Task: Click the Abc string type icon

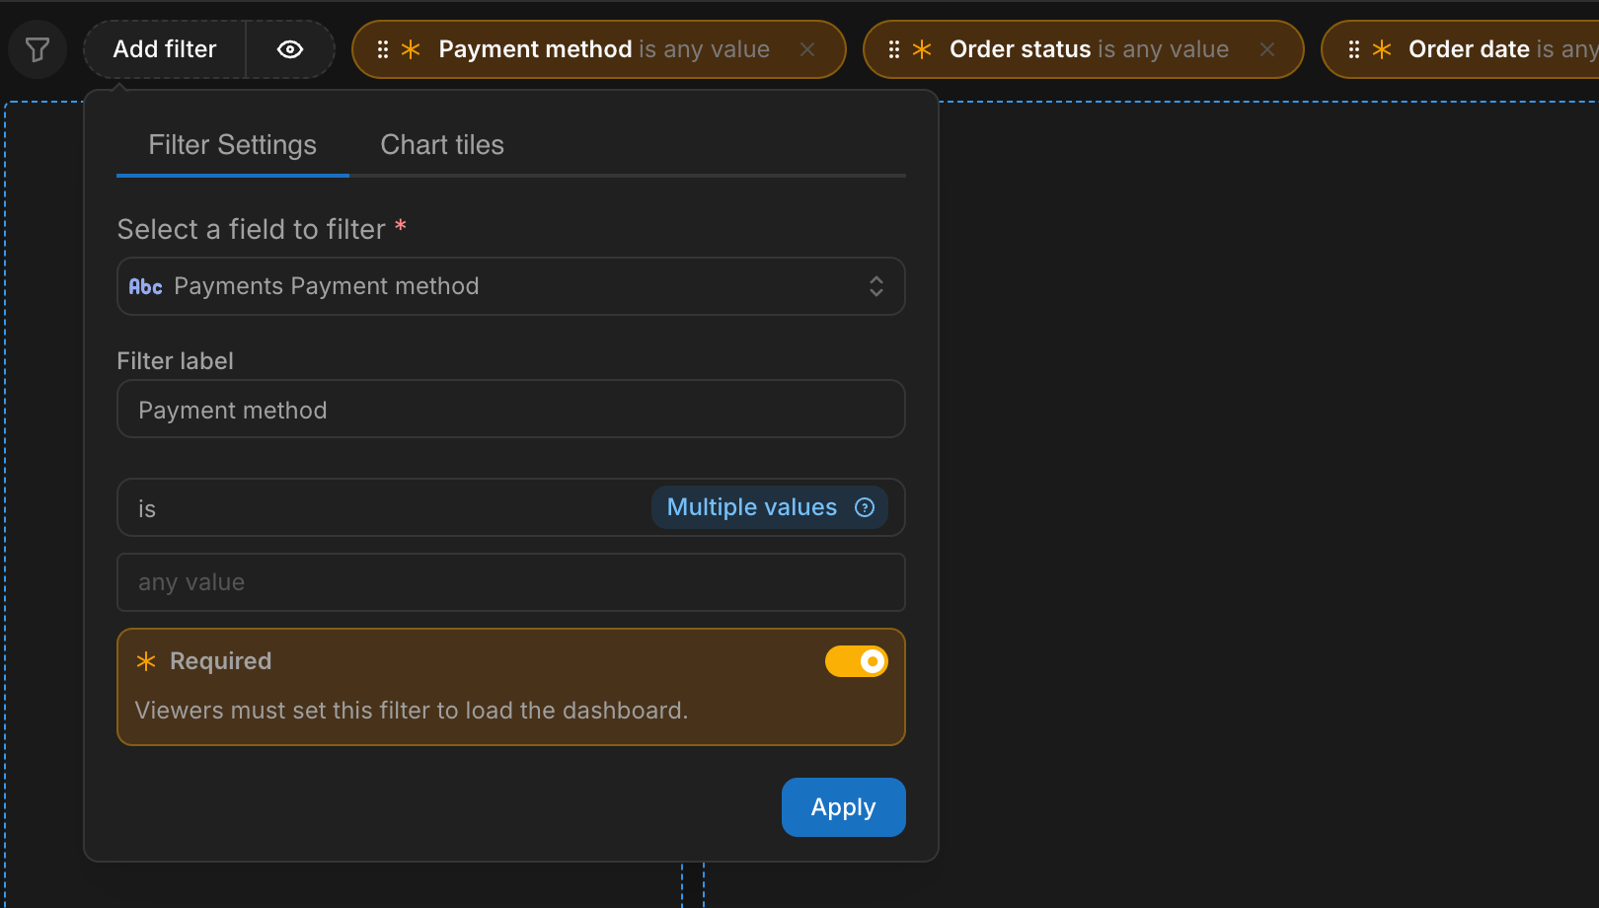Action: [x=146, y=286]
